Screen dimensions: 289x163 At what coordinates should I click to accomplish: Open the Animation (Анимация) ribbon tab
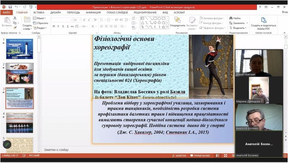pos(93,12)
